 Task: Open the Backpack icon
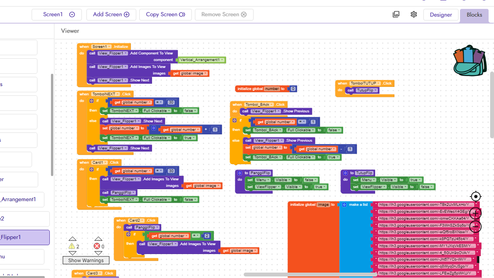pos(469,60)
